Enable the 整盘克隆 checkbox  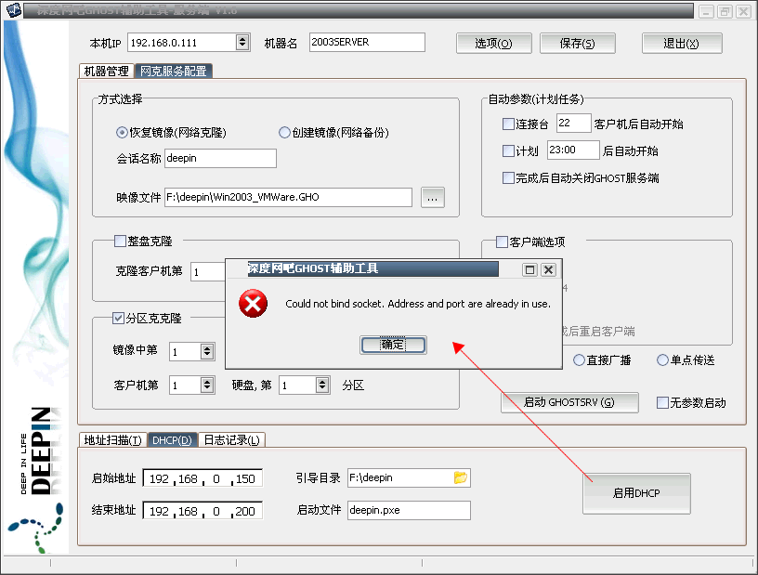pos(120,241)
